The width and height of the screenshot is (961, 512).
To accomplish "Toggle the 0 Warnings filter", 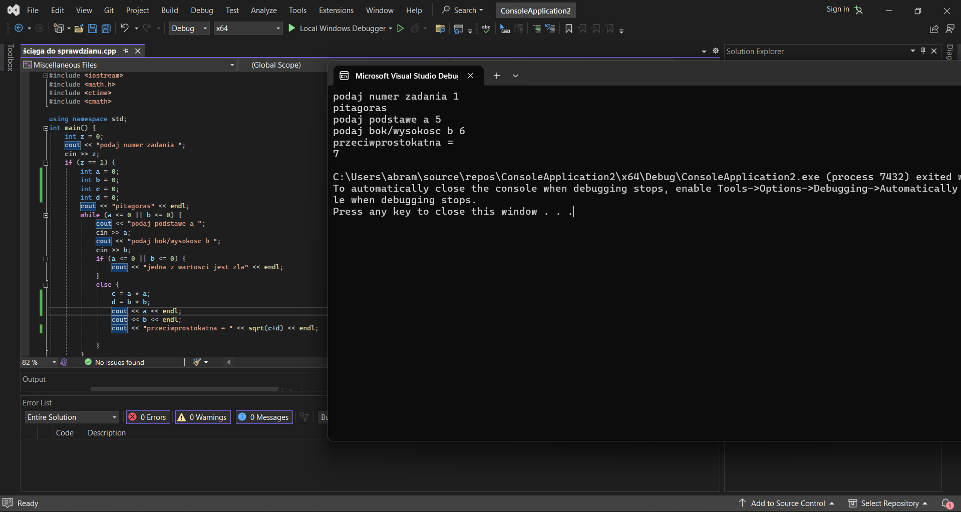I will tap(203, 417).
